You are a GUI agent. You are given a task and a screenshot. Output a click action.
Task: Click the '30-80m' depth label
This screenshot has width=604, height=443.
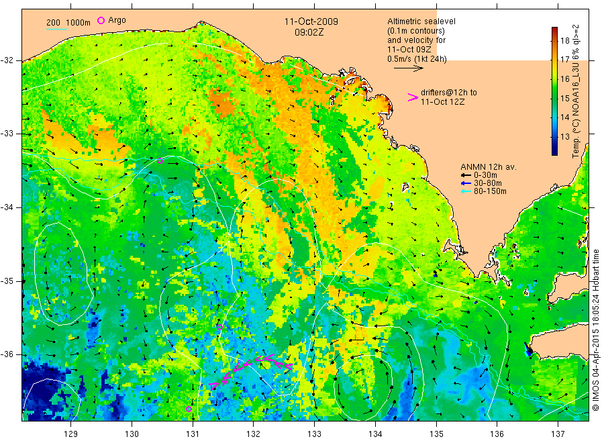[487, 183]
